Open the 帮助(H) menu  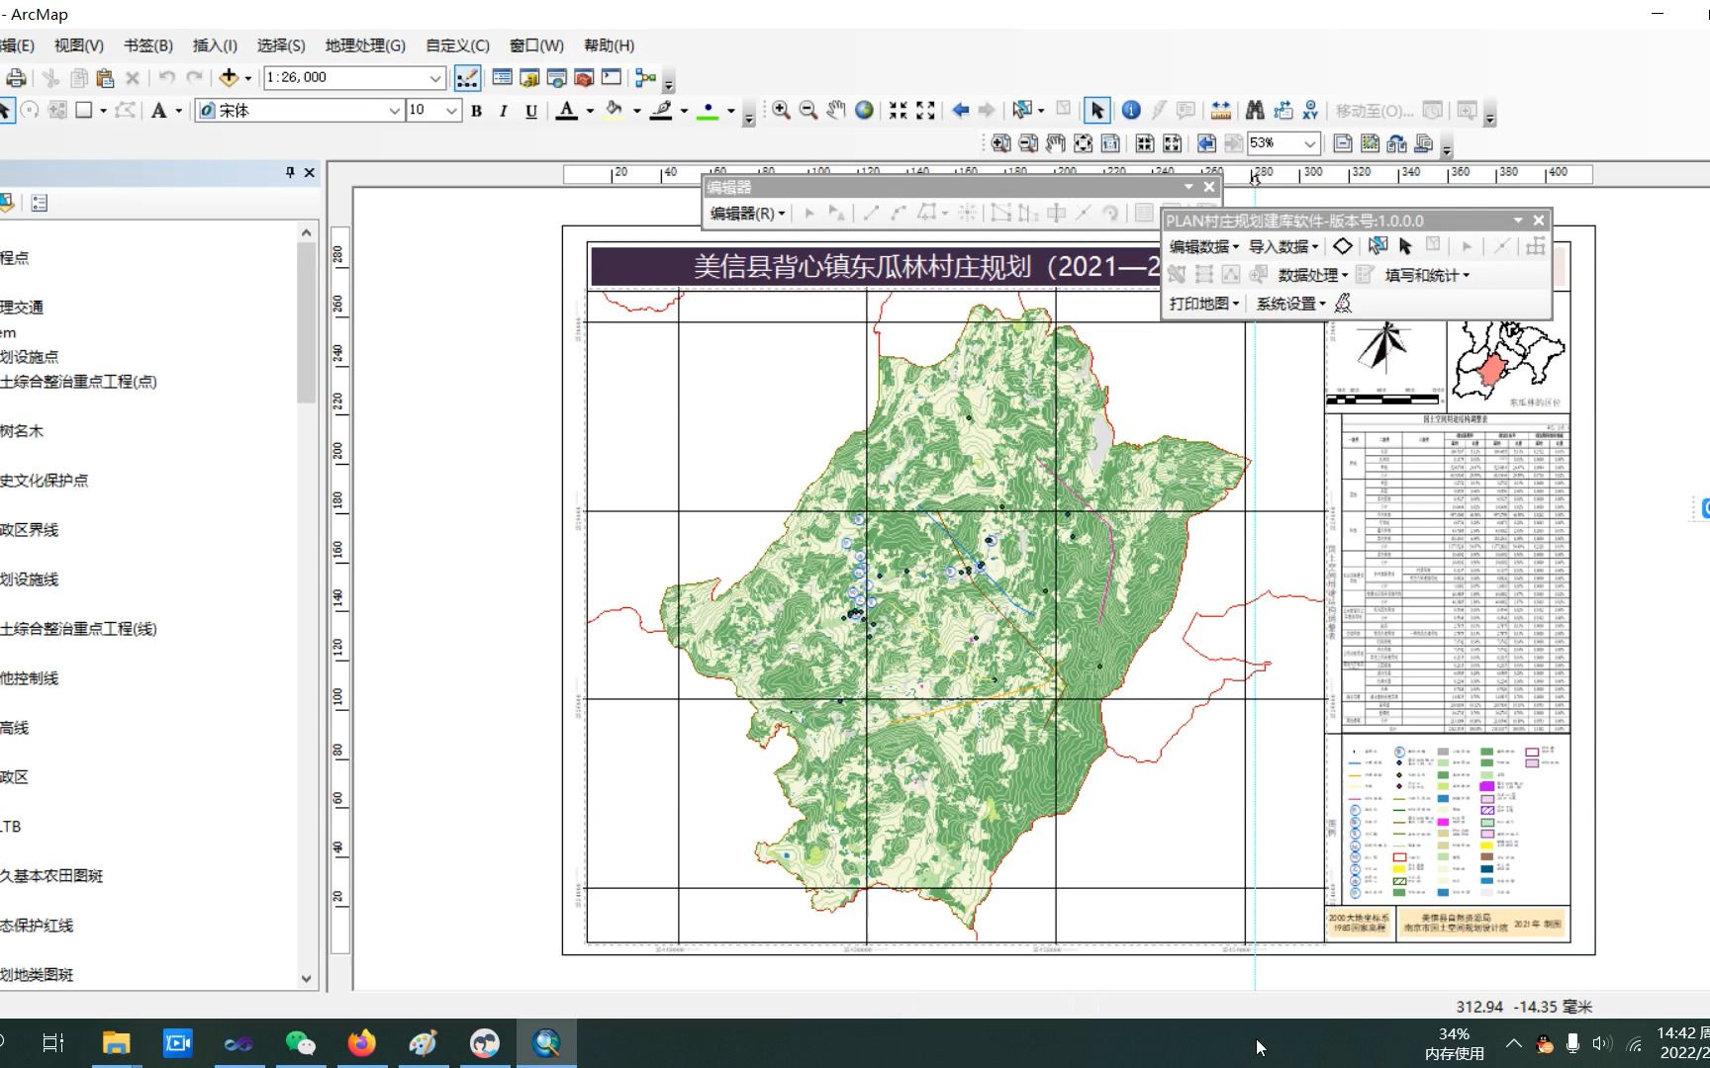coord(609,45)
